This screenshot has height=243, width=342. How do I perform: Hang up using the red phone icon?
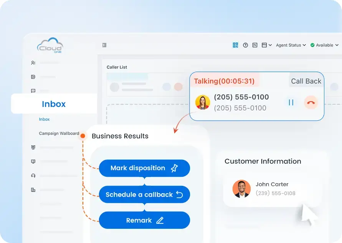coord(311,102)
